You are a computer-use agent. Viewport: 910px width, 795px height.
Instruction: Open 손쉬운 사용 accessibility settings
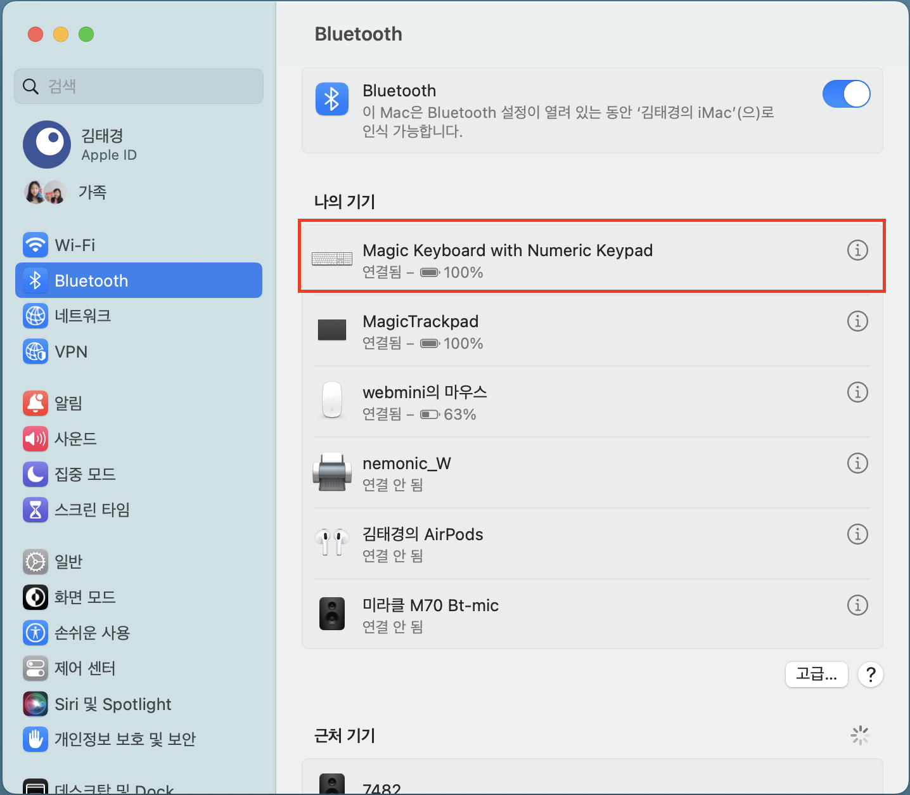tap(93, 633)
